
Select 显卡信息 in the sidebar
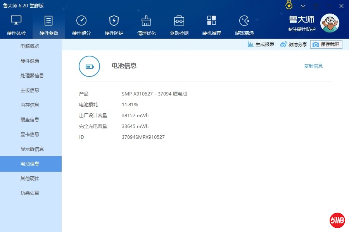[x=30, y=135]
